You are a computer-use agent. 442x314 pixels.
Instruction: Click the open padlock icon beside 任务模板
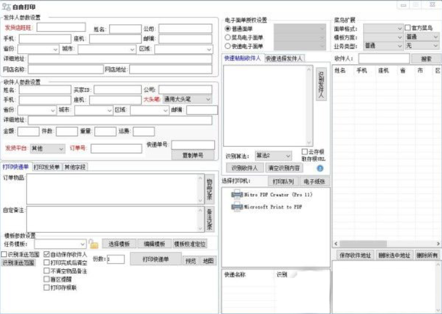[93, 243]
